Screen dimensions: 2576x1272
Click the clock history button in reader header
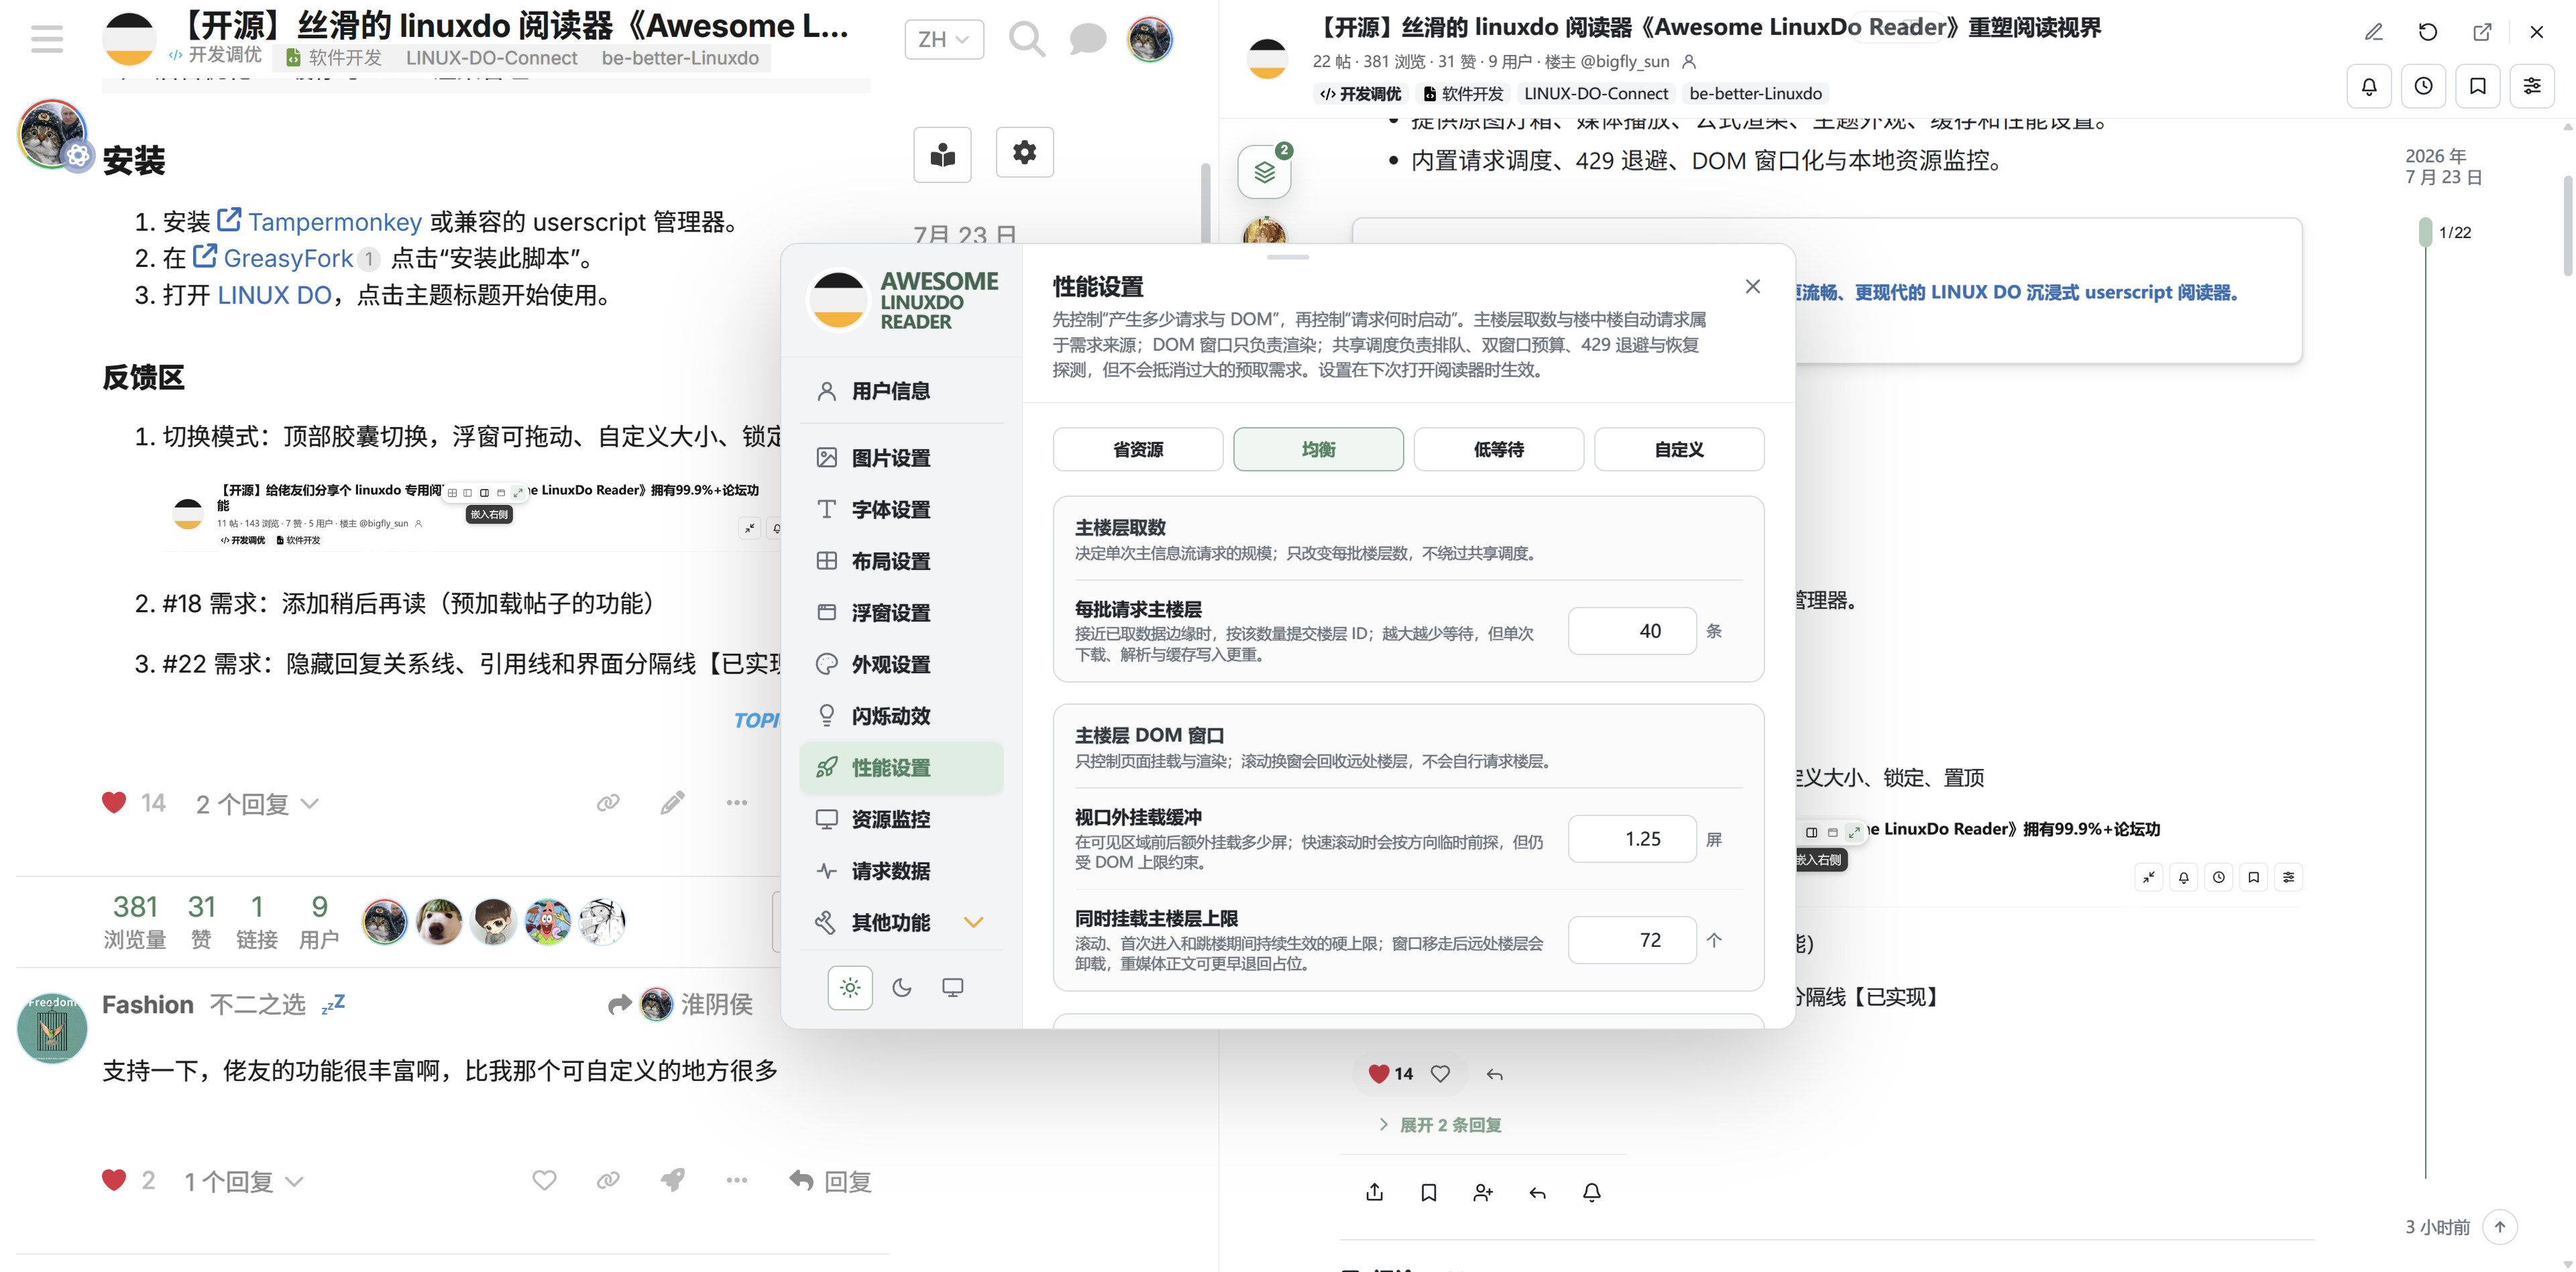click(x=2423, y=86)
